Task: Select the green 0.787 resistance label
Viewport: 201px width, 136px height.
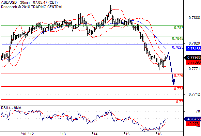Action: point(179,28)
